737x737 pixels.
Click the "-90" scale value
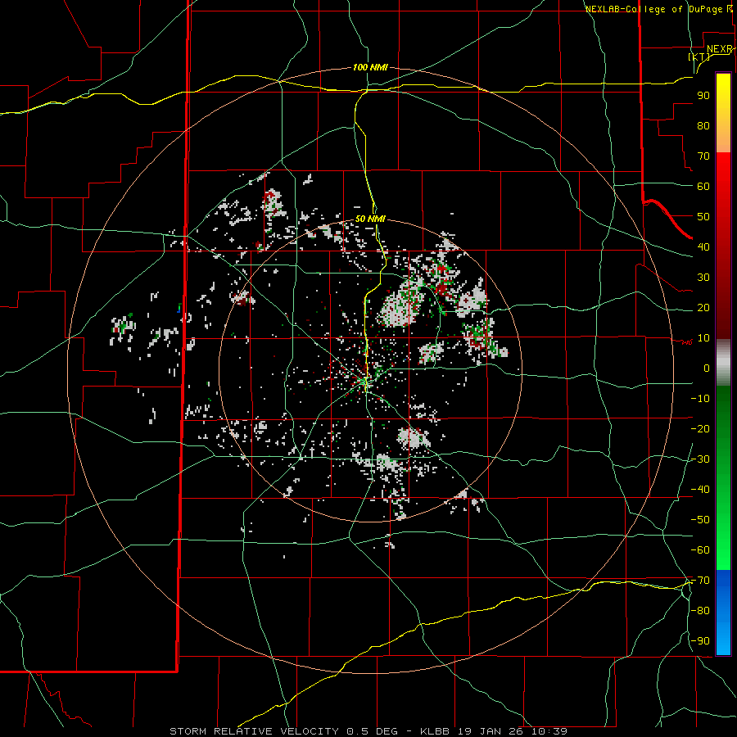(x=700, y=641)
